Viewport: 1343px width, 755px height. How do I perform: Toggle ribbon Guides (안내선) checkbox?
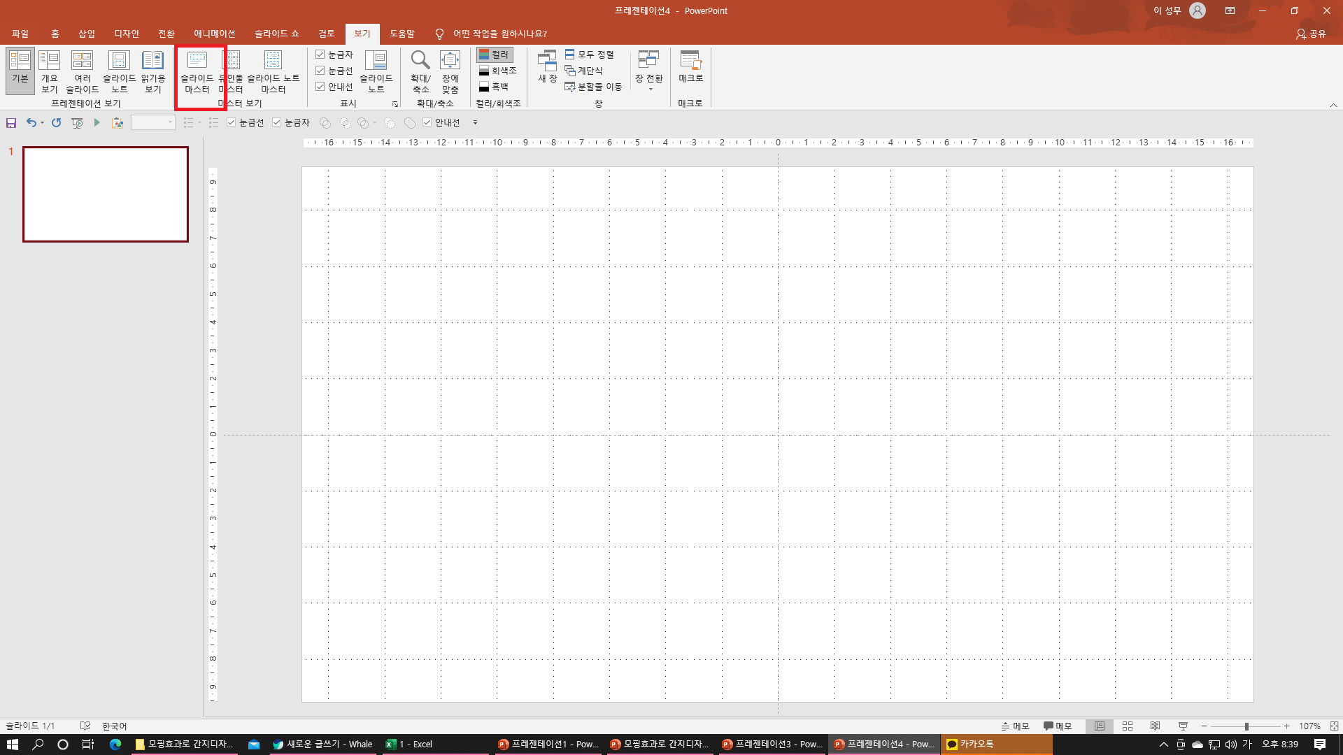320,87
